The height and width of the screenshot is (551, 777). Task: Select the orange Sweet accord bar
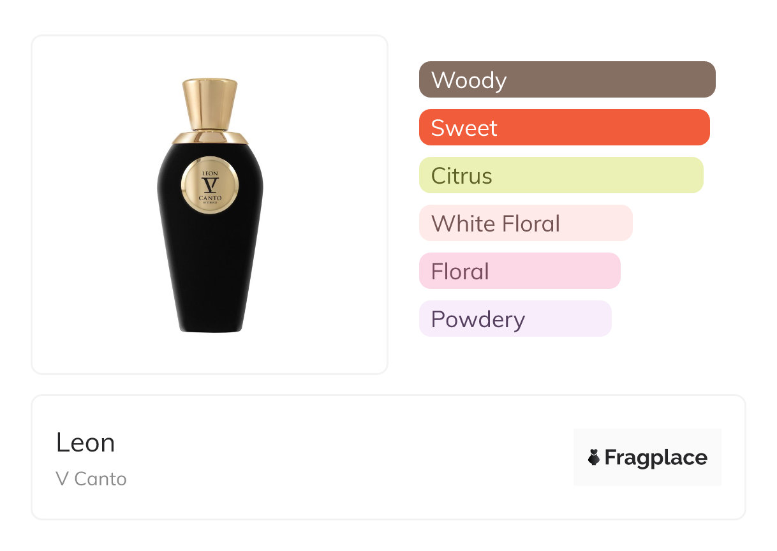[x=564, y=128]
